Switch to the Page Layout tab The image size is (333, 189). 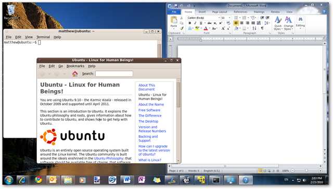point(220,12)
